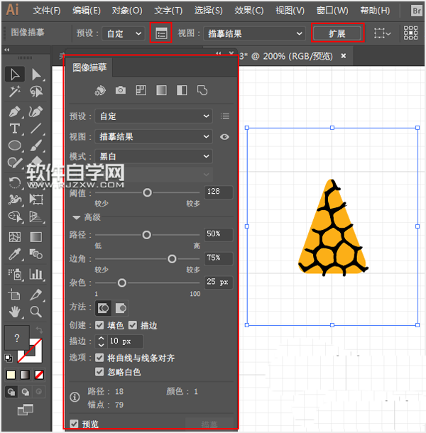426x433 pixels.
Task: Select the Ellipse tool
Action: 15,146
